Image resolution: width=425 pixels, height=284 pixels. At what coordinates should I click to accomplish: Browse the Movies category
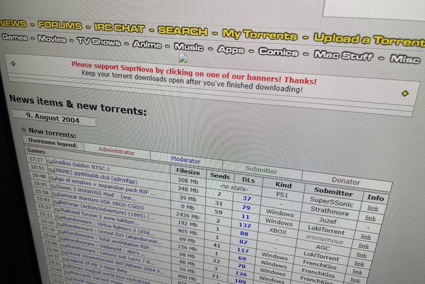(52, 39)
